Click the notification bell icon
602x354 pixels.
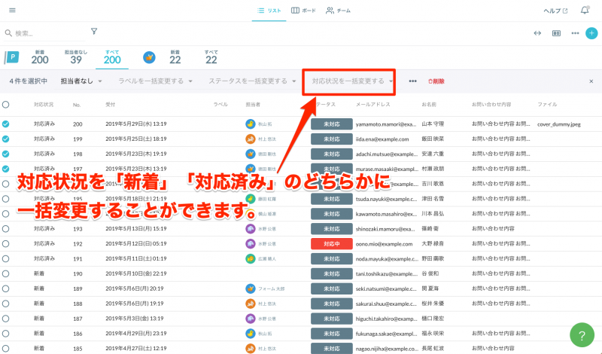pyautogui.click(x=585, y=11)
